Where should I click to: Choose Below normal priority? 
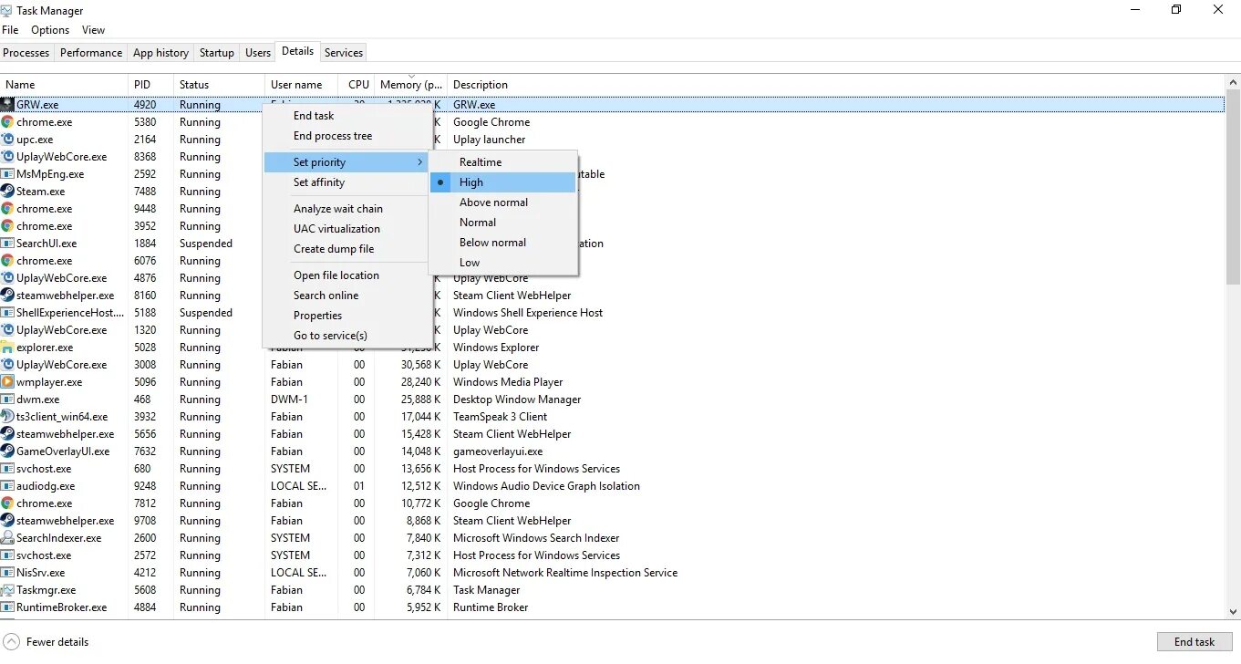tap(492, 243)
